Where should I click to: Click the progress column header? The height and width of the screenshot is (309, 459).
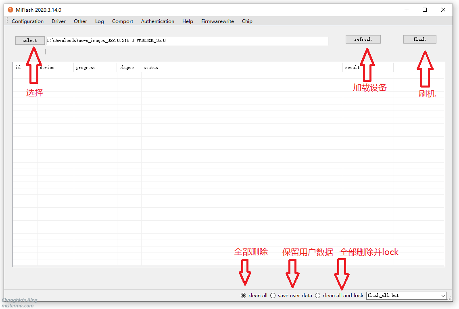[x=86, y=68]
